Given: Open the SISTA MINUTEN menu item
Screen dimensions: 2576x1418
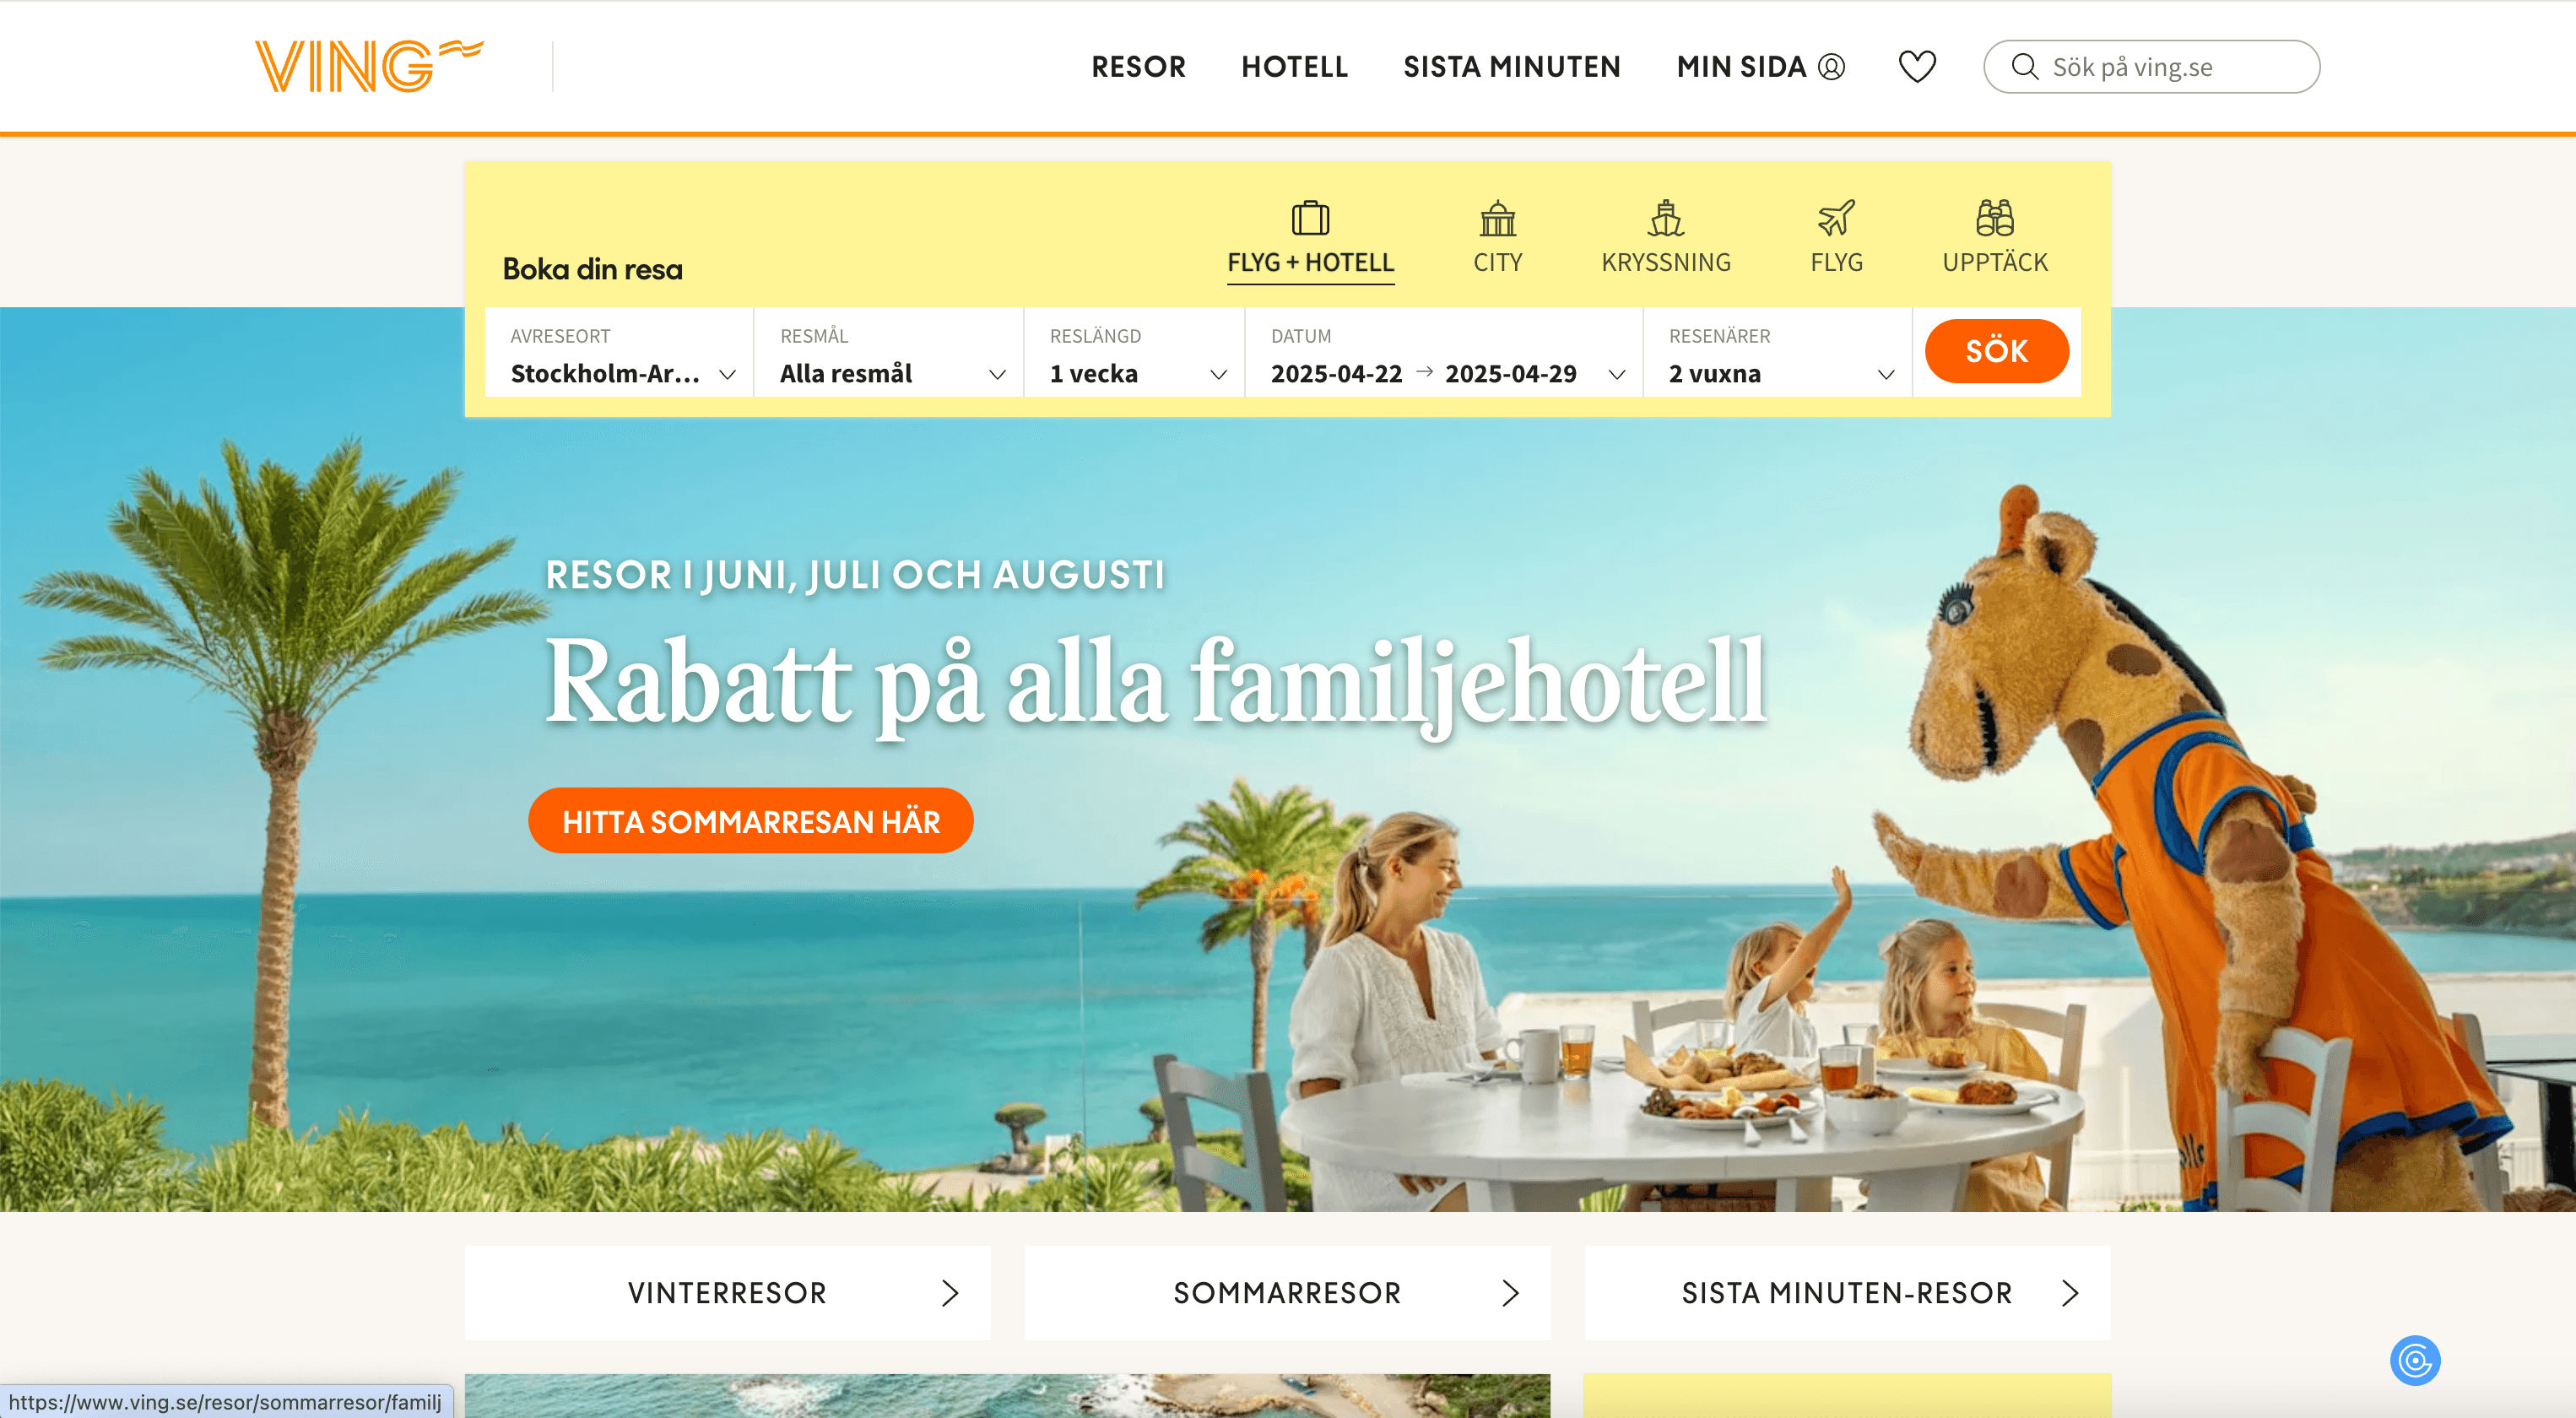Looking at the screenshot, I should point(1511,67).
